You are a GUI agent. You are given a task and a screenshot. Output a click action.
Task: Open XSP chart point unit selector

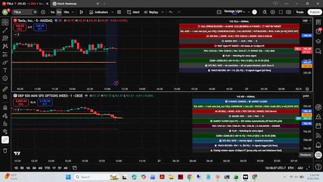[306, 96]
